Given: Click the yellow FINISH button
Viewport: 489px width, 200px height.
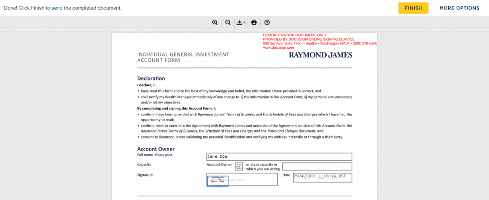Looking at the screenshot, I should click(x=413, y=8).
